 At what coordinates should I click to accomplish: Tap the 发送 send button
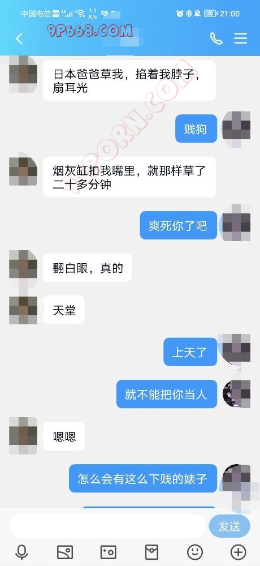pos(229,526)
